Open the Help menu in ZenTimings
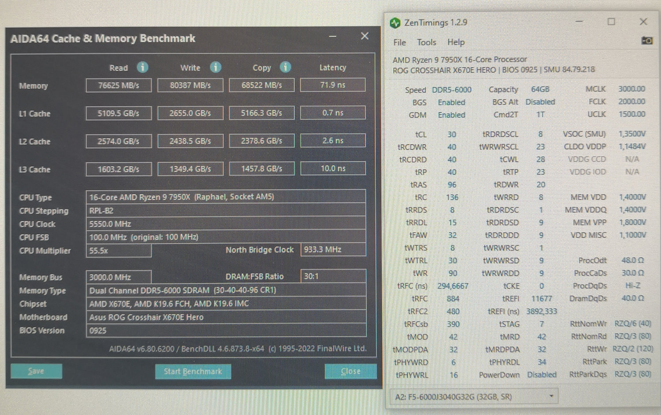The image size is (661, 415). click(456, 42)
